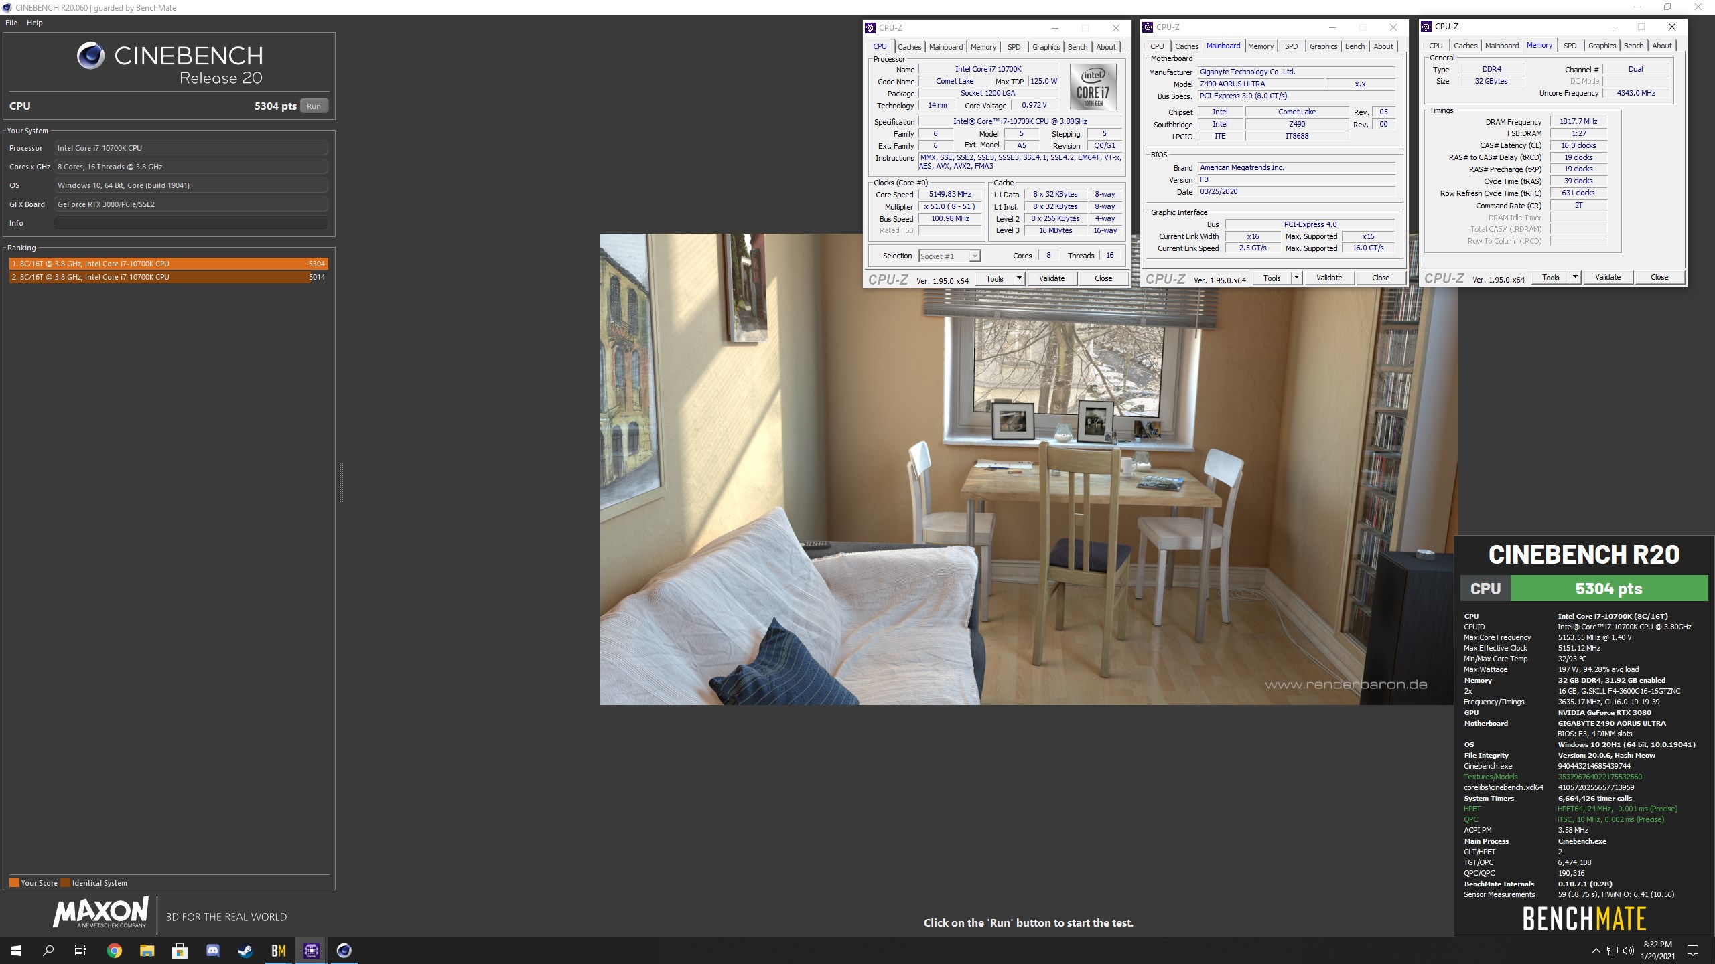This screenshot has width=1715, height=964.
Task: Expand Tools dropdown arrow in Memory window
Action: click(x=1575, y=276)
